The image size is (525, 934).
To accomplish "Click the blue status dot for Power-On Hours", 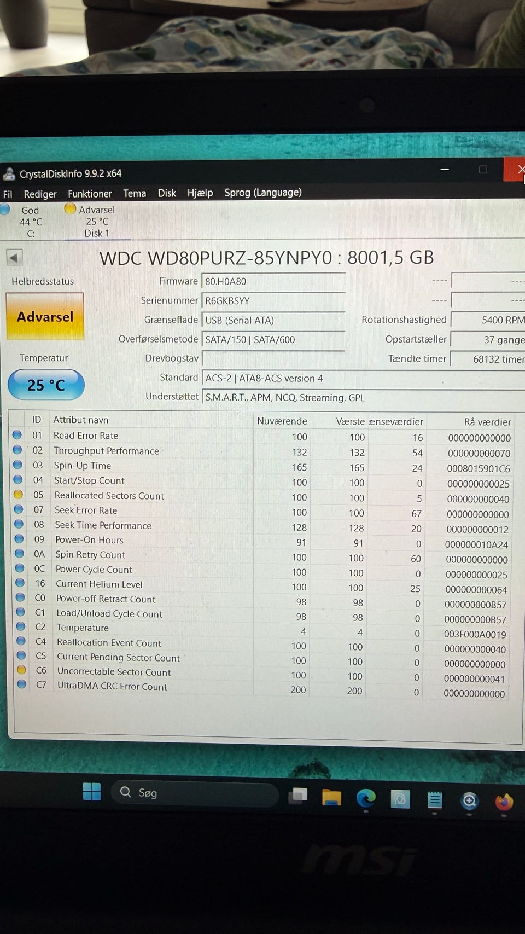I will click(x=19, y=539).
